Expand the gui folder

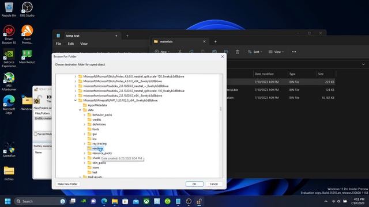click(85, 134)
